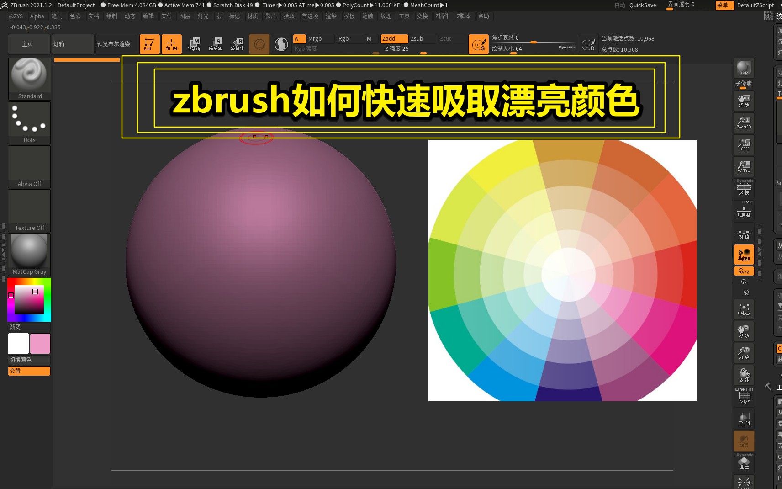This screenshot has width=782, height=489.
Task: Open the BPR render icon
Action: [x=744, y=69]
